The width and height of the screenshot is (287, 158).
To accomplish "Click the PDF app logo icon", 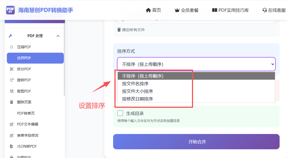I will point(10,10).
